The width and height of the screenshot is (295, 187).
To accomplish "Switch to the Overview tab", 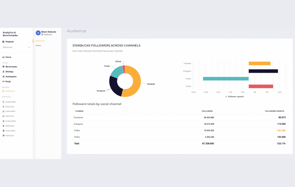I will (40, 41).
